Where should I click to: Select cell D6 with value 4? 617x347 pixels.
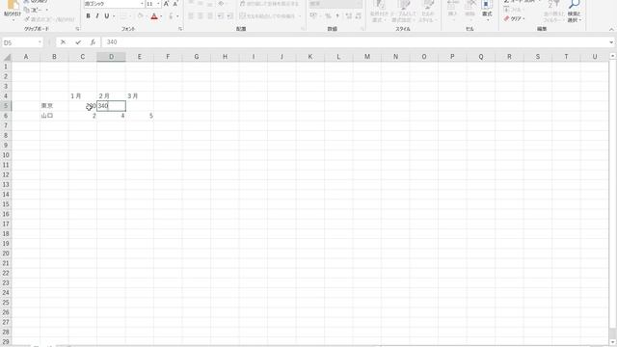112,116
